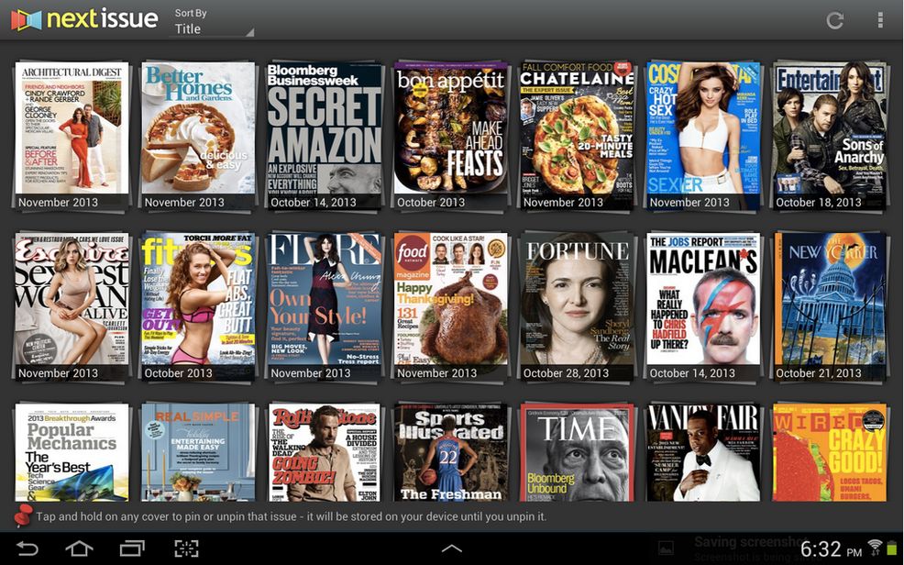Screen dimensions: 904x565
Task: Go to the Android Home screen
Action: 80,548
